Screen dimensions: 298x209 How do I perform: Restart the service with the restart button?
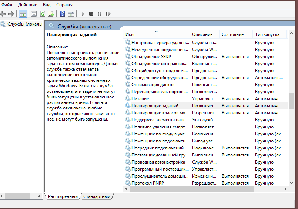(108, 14)
